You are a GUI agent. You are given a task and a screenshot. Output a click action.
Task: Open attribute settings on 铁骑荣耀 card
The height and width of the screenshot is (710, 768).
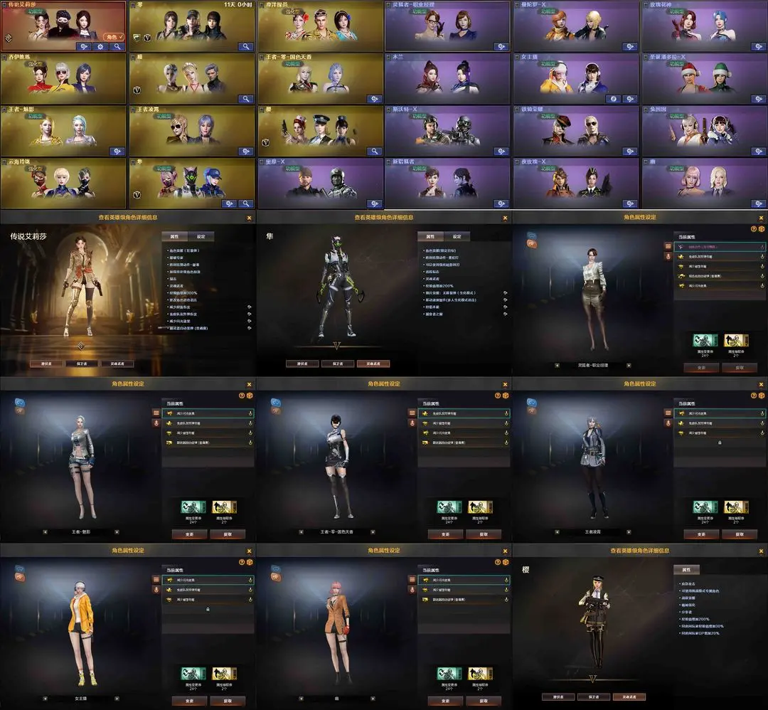(x=630, y=152)
